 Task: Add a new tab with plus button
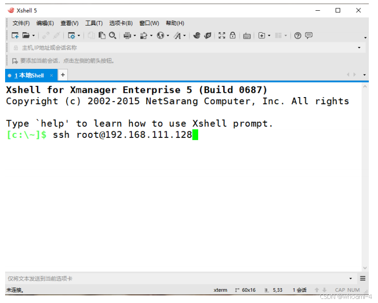63,75
